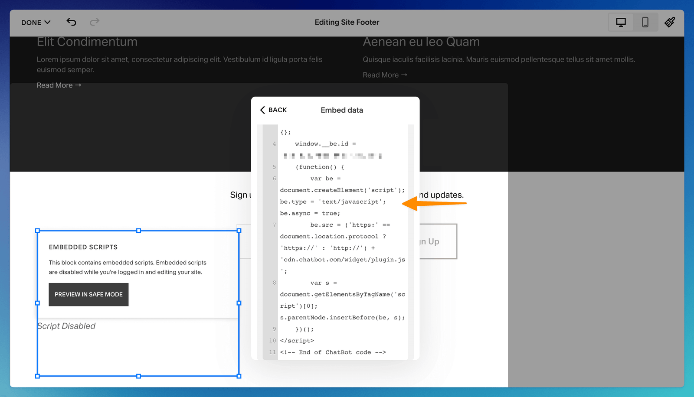Click top-left resize handle of scripts block
Viewport: 694px width, 397px height.
click(x=37, y=231)
